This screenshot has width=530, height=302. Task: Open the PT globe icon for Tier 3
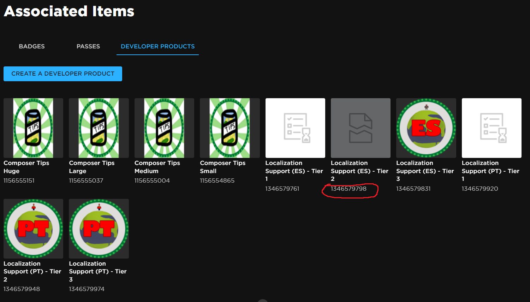point(99,228)
